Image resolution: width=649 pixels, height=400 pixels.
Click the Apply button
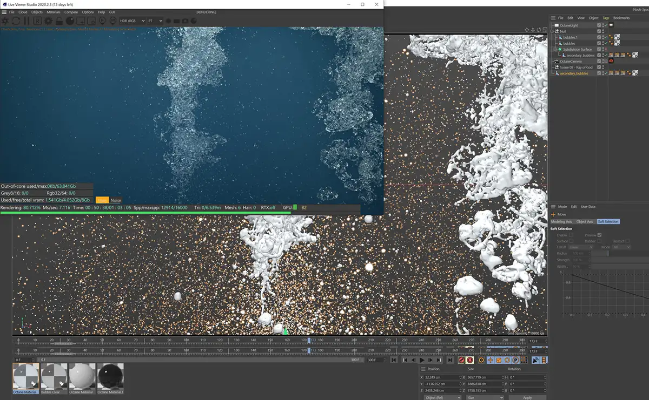(527, 397)
